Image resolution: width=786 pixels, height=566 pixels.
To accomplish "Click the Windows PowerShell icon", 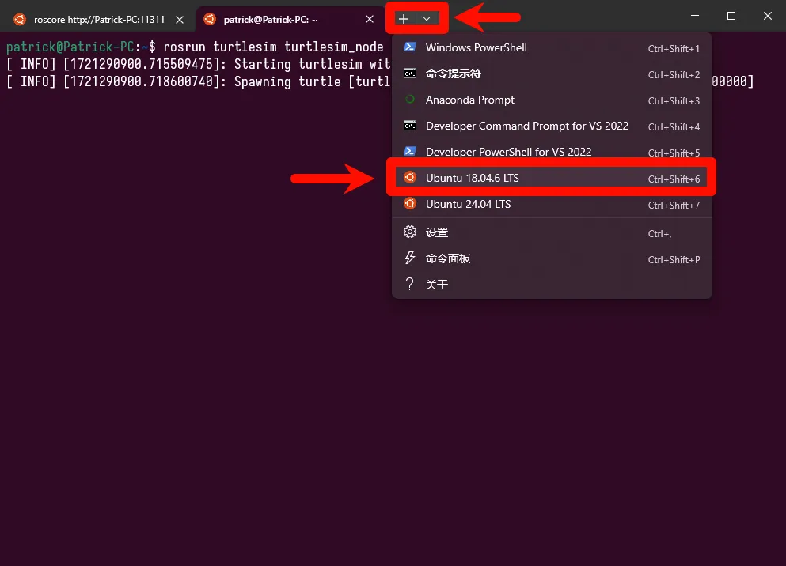I will [x=410, y=47].
